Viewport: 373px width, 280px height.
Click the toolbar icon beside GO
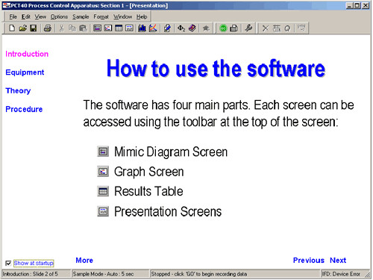click(233, 28)
